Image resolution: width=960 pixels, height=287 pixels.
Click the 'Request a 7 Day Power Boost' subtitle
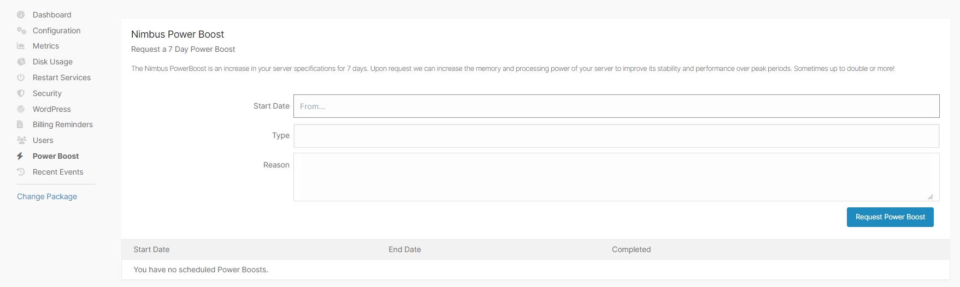click(183, 49)
